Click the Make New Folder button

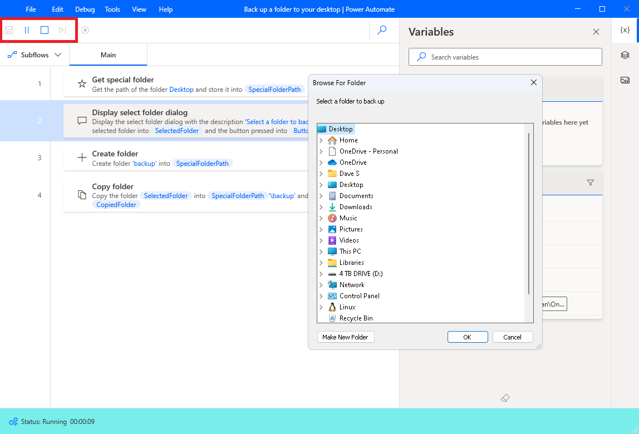pos(346,337)
